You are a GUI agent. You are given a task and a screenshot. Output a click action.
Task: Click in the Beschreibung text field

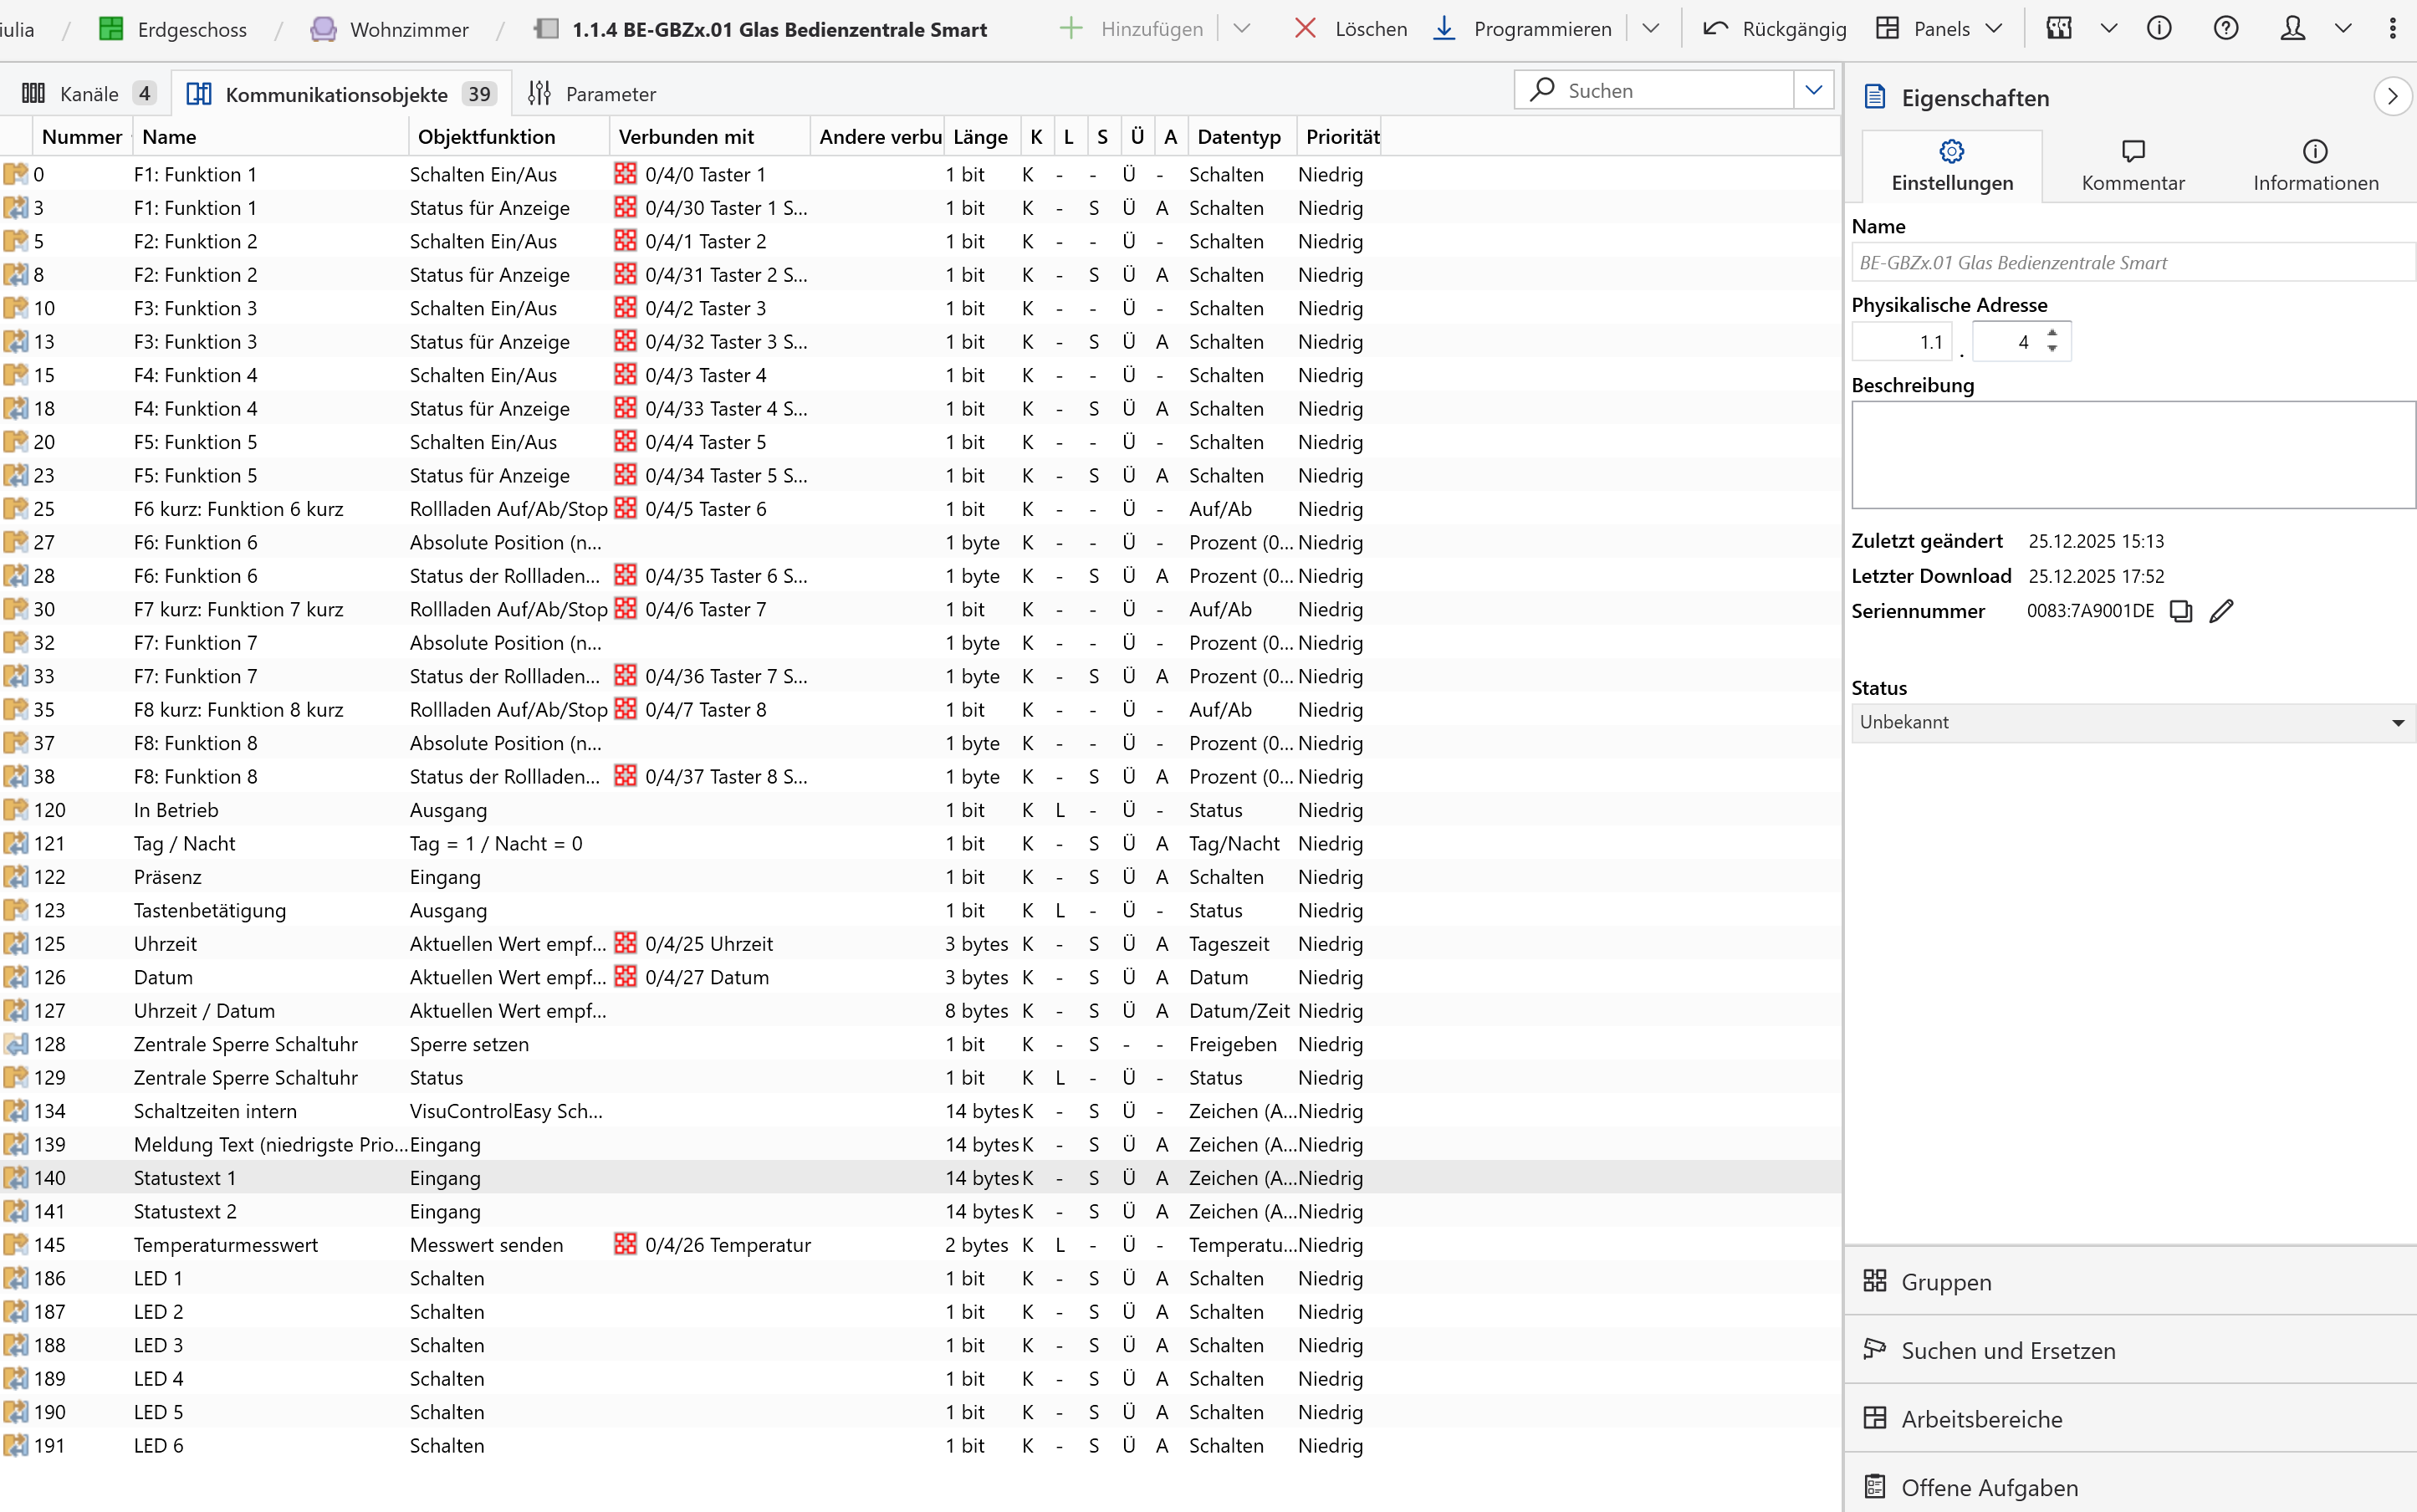pos(2132,455)
